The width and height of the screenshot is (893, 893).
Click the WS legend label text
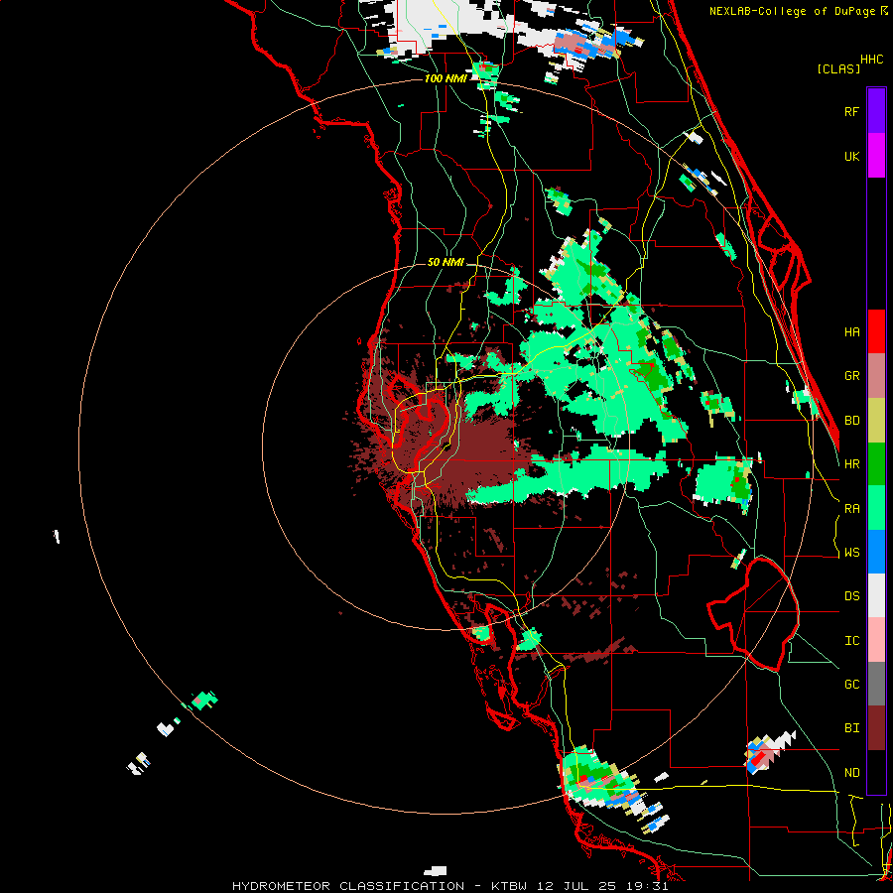point(851,553)
